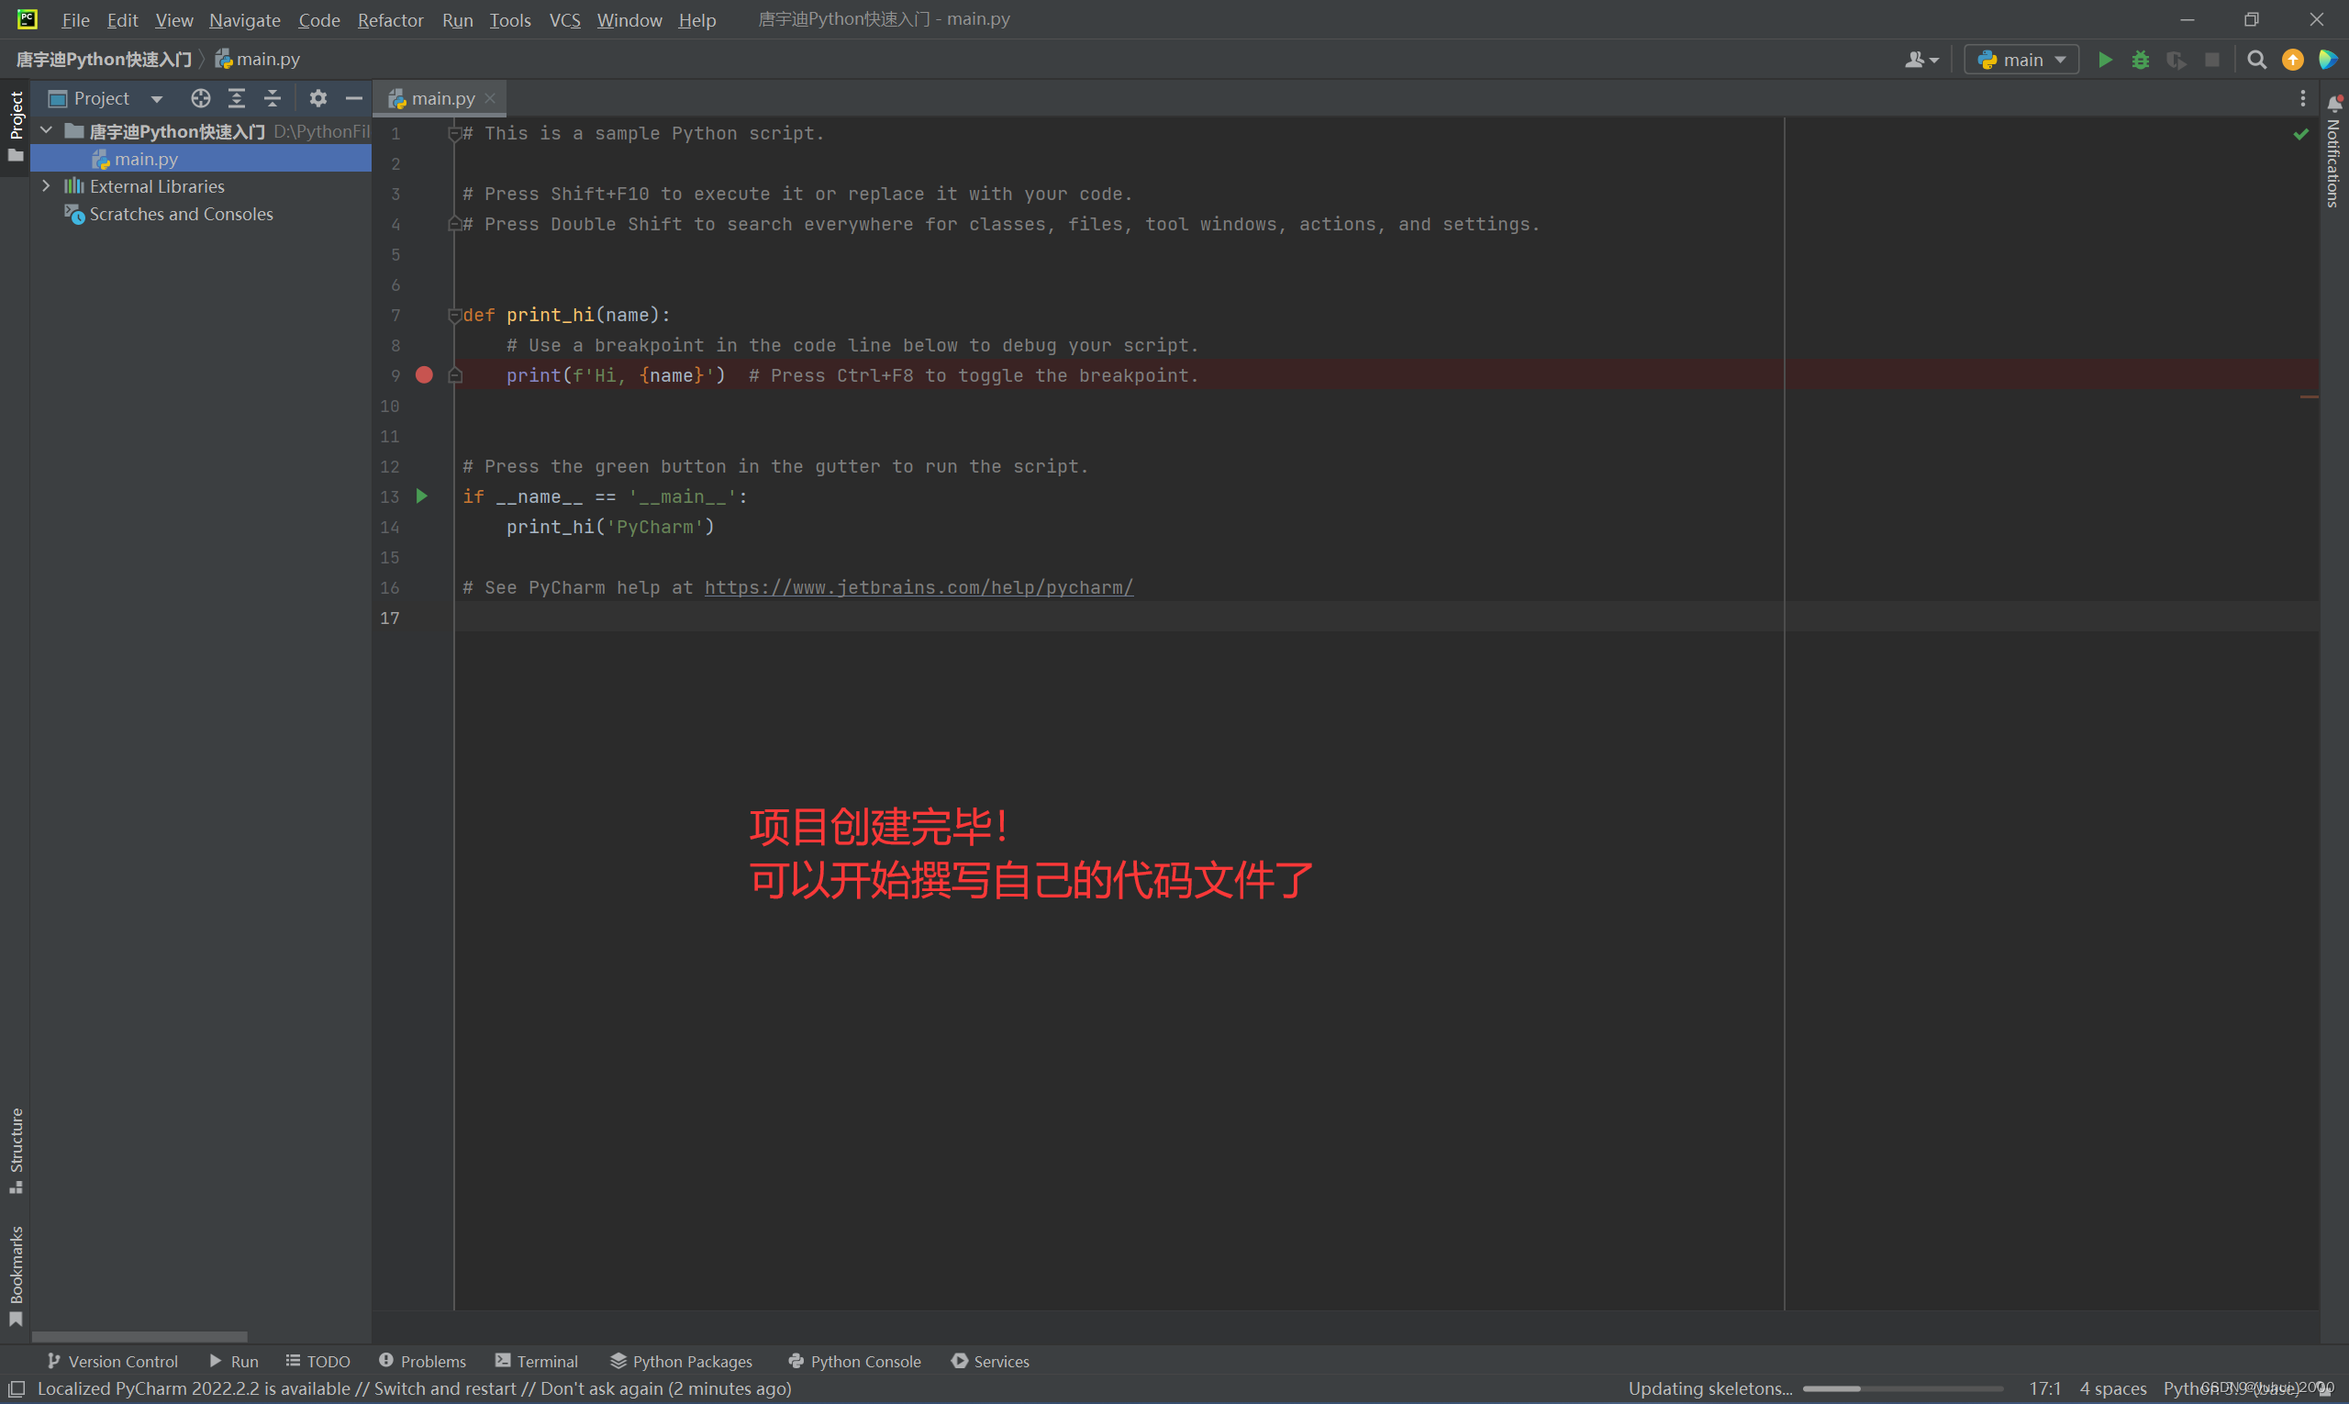
Task: Toggle Structure tool window side tab
Action: click(x=15, y=1150)
